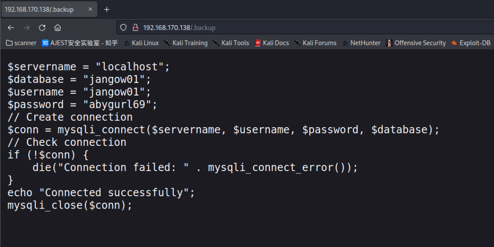Open the tracking protection shield icon
Screen dimensions: 494x247
click(123, 27)
